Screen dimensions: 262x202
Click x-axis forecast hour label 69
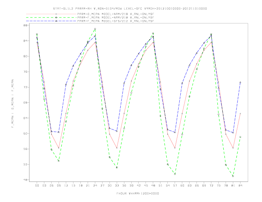(204, 185)
